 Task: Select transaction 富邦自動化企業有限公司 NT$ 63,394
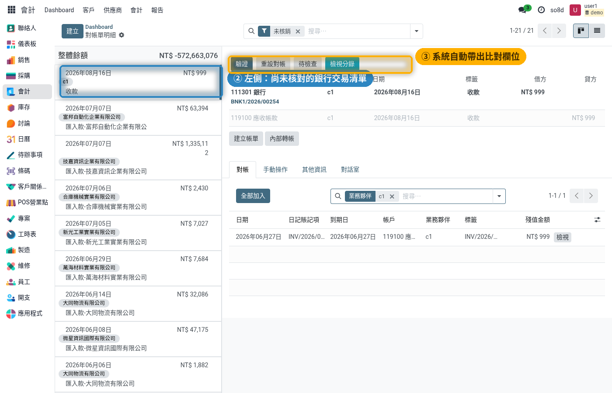click(138, 117)
